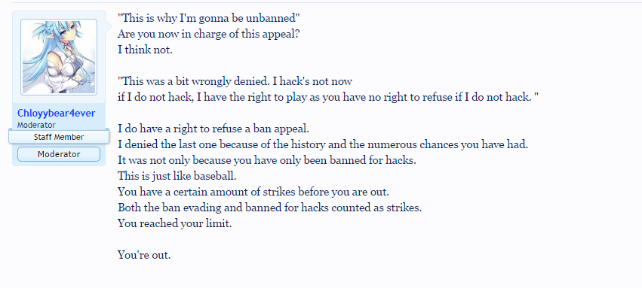
Task: Click the line beginning "I denied the last one"
Action: click(x=323, y=144)
